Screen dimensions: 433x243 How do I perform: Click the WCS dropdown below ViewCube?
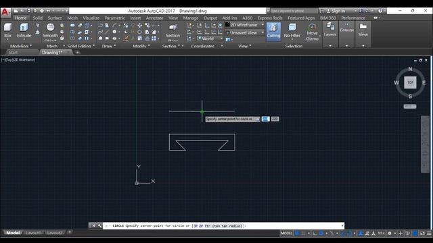point(410,107)
